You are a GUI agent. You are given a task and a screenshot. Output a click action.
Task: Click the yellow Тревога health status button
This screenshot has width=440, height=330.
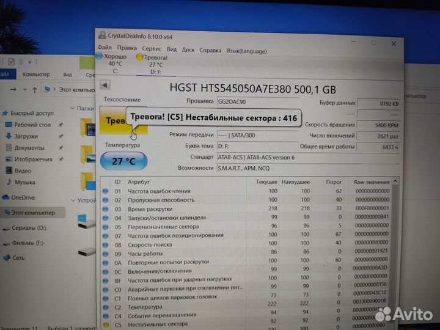point(123,120)
